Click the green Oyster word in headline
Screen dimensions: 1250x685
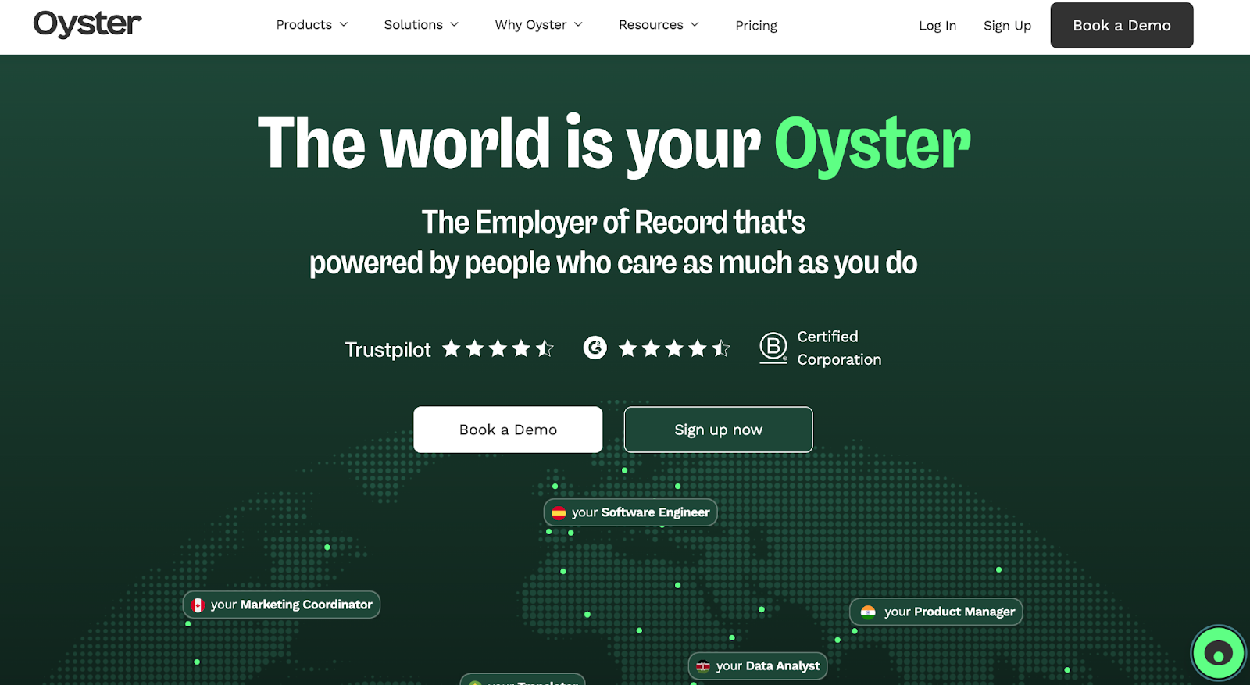(x=872, y=145)
